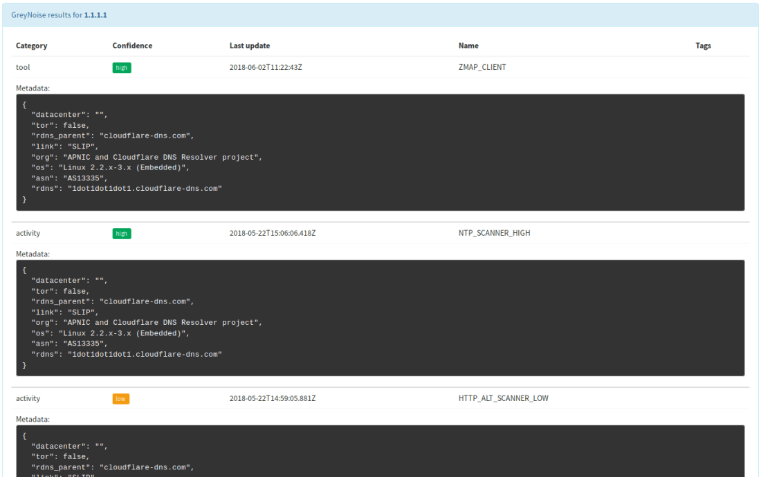
Task: Click the green 'high' confidence badge for ZMAP_CLIENT
Action: point(121,67)
